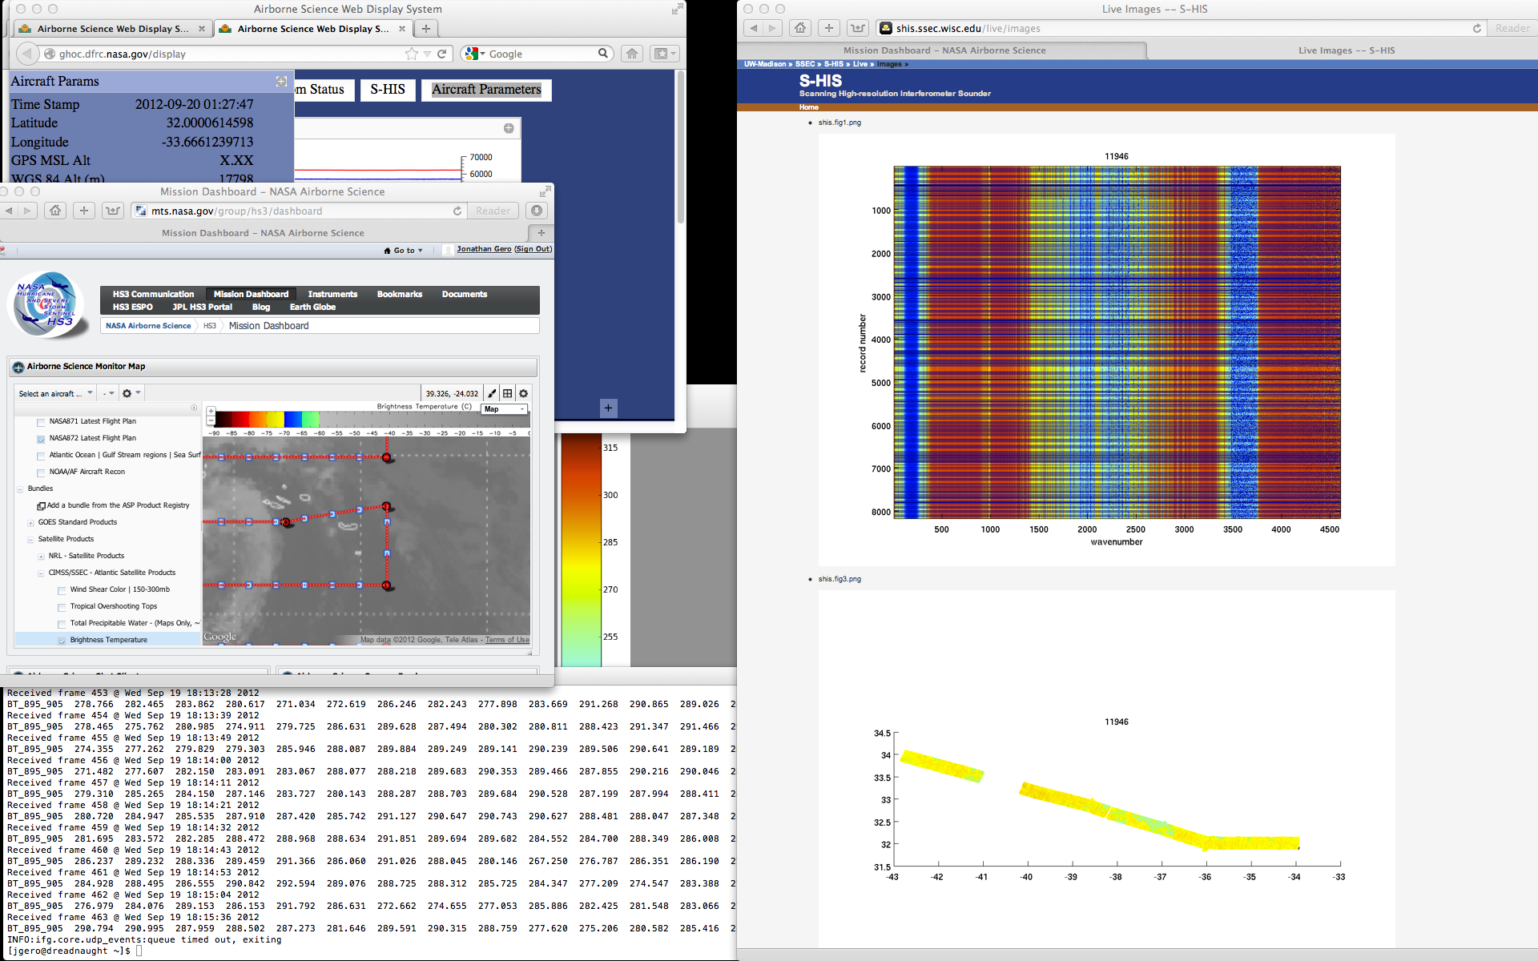1538x961 pixels.
Task: Open map settings gear at toolbar right
Action: 524,393
